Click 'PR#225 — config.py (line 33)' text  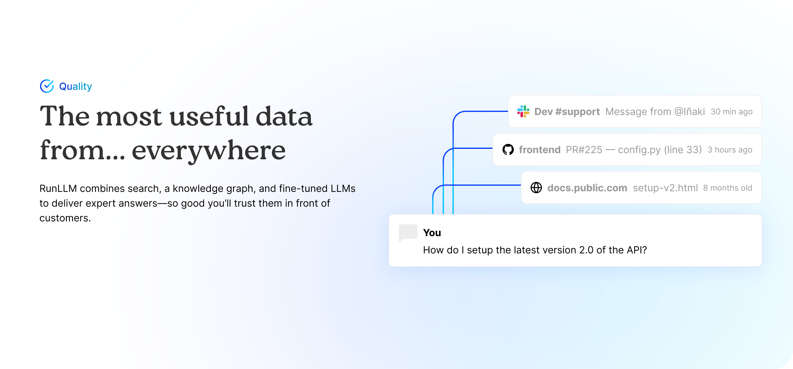(634, 150)
